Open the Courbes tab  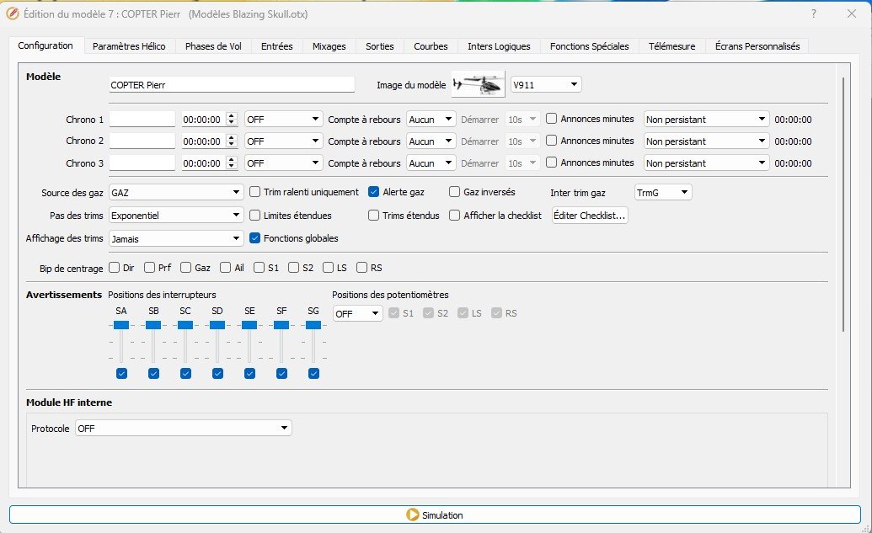(x=431, y=46)
